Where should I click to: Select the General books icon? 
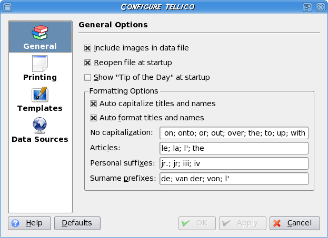point(39,33)
